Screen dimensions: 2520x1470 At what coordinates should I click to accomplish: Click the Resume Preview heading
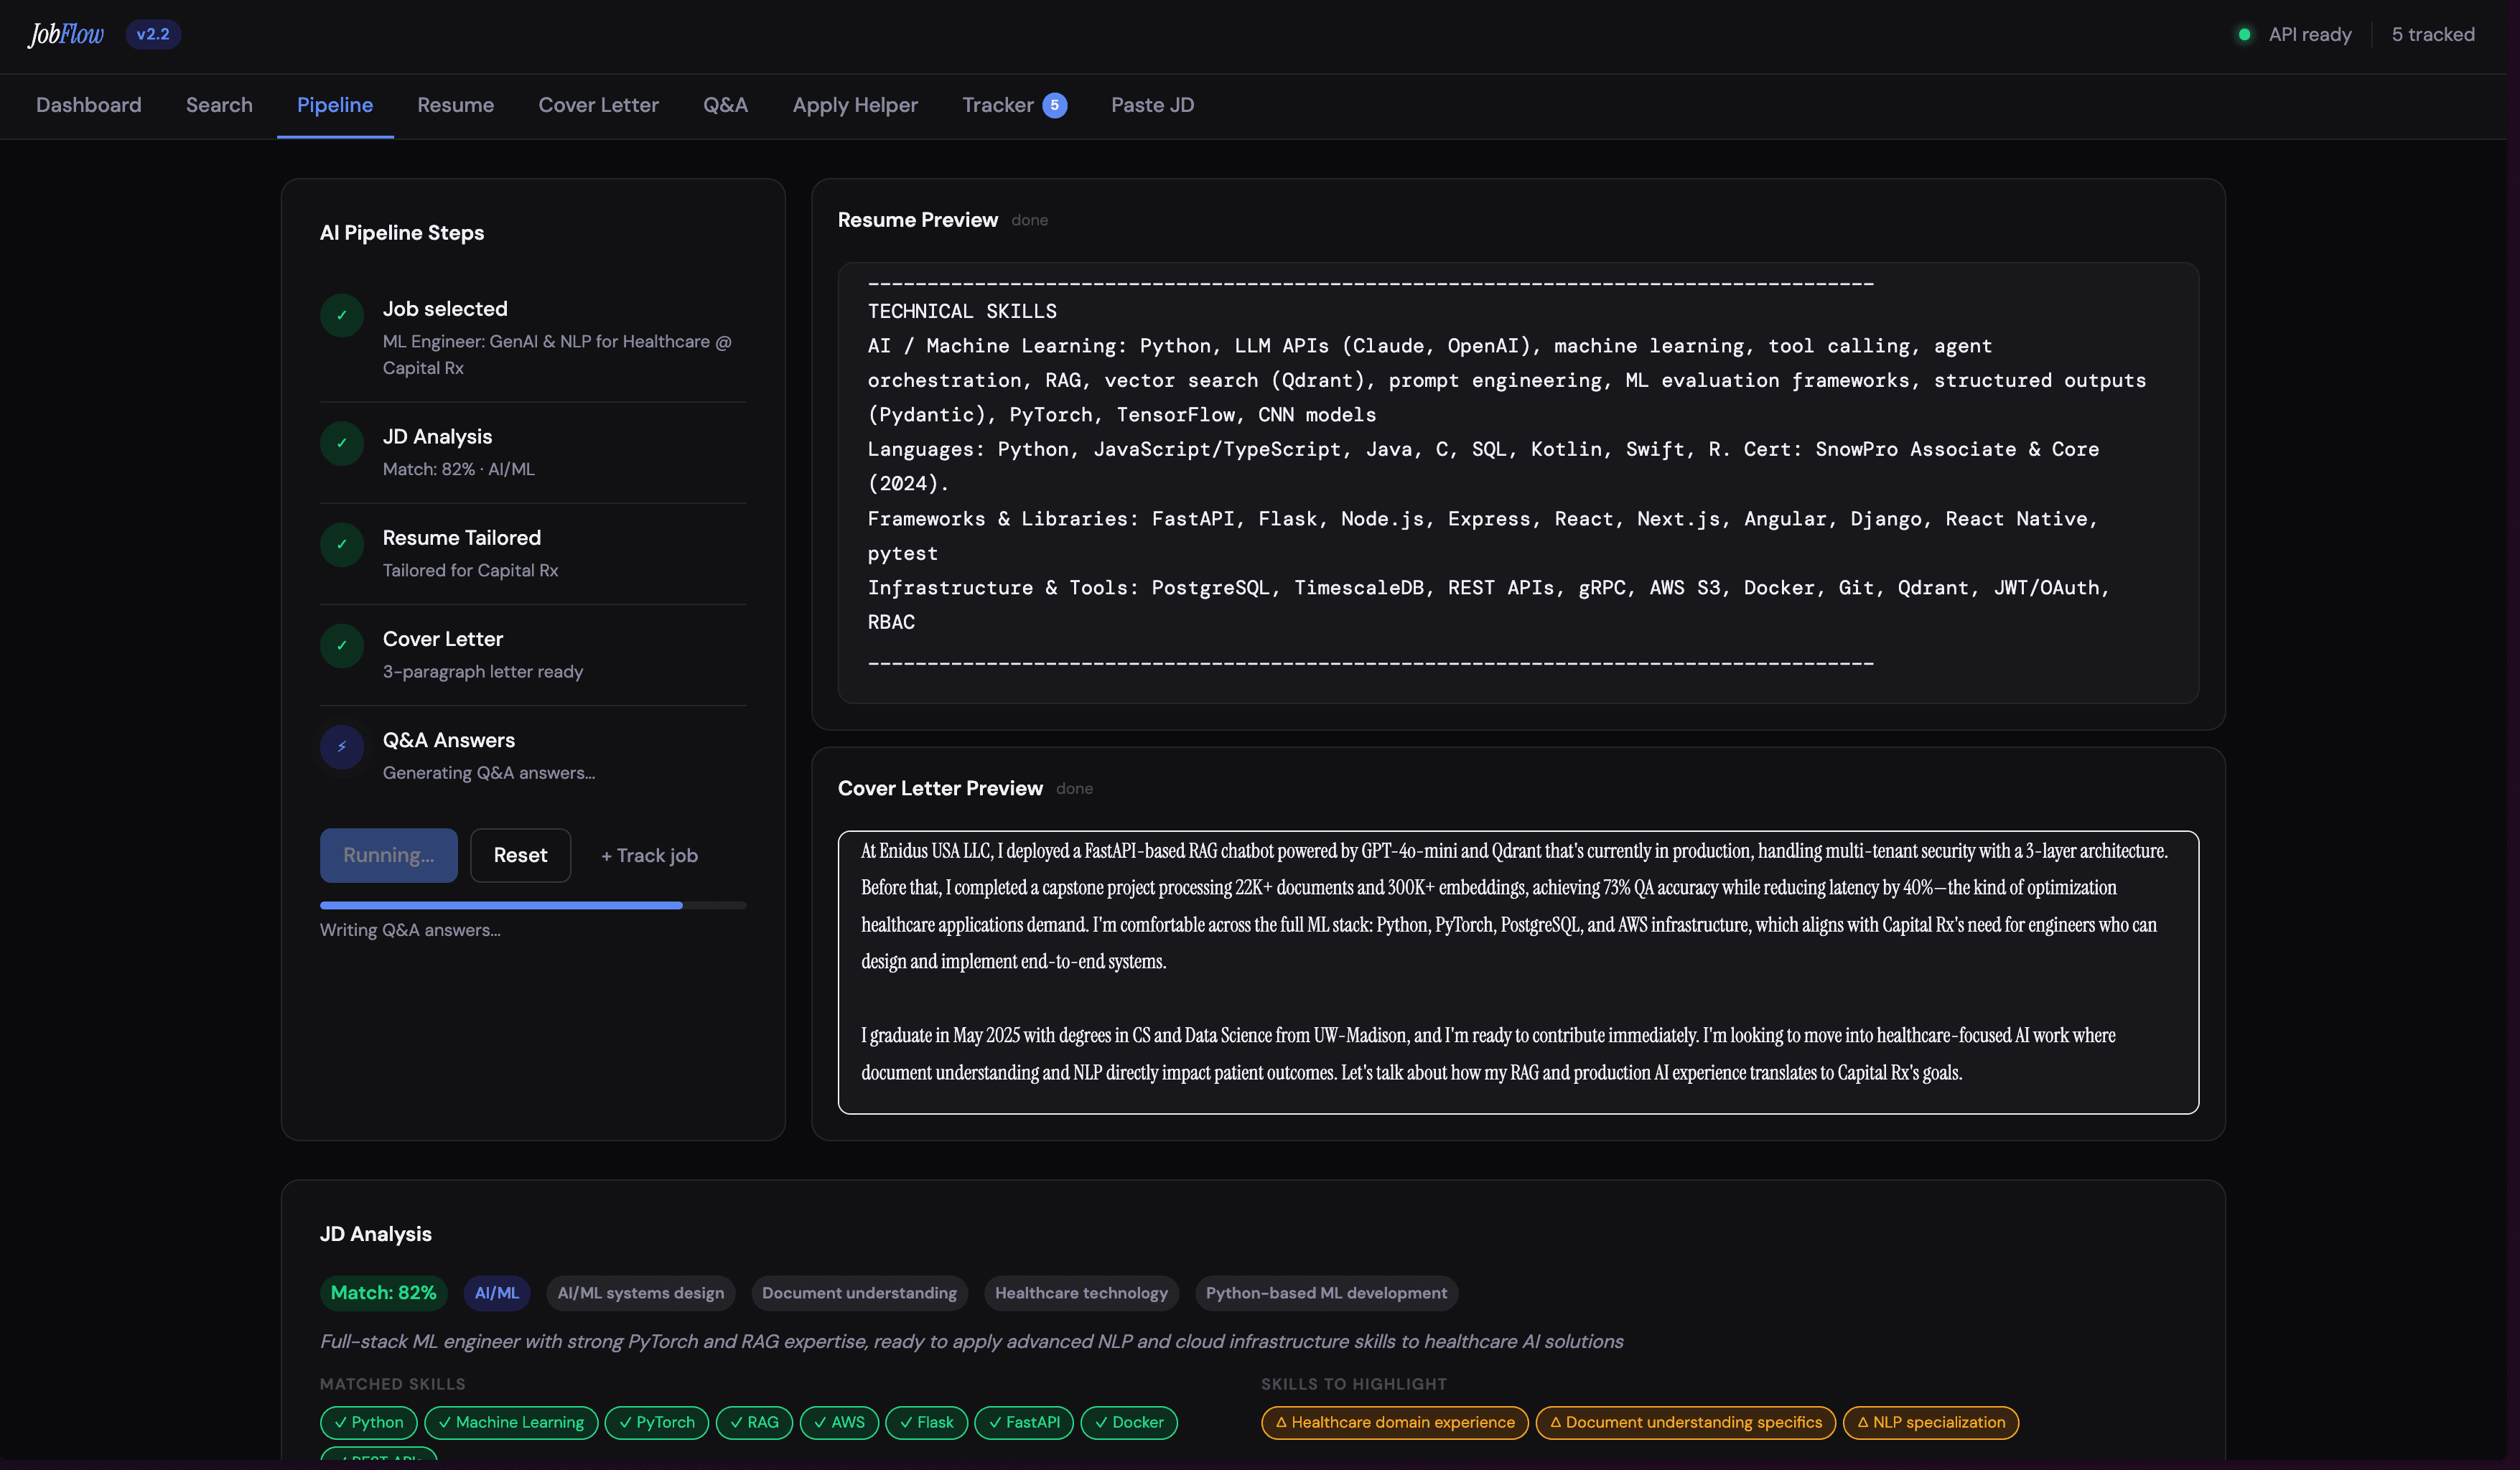(918, 220)
